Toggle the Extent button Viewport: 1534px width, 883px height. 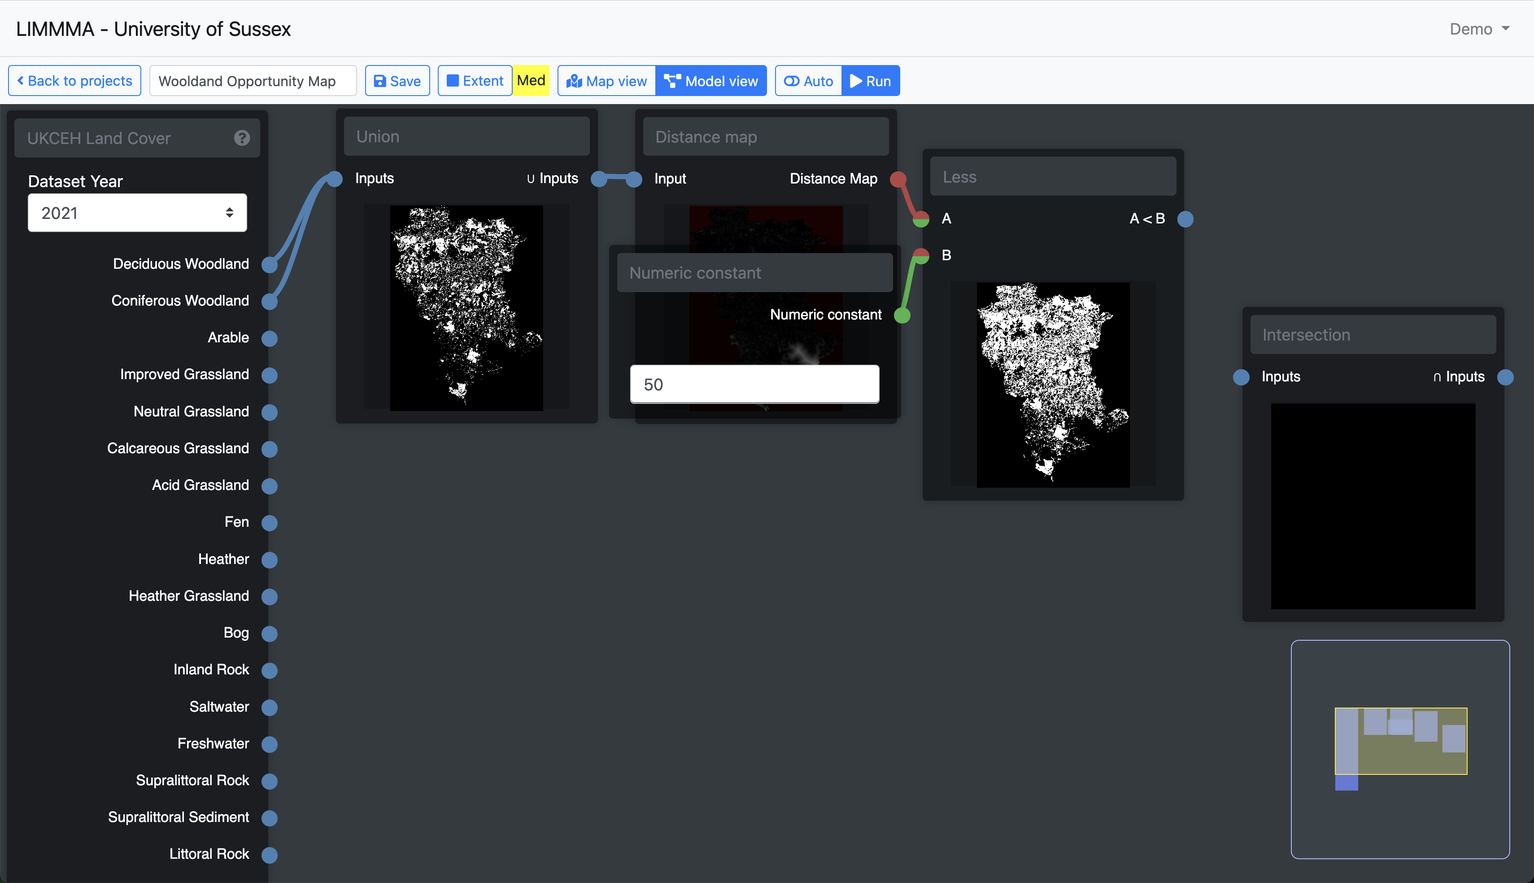click(475, 81)
